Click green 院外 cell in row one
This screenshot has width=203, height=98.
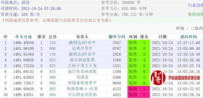(x=133, y=43)
